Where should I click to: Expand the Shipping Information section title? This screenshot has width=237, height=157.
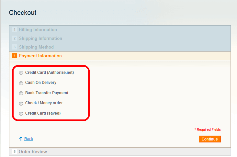click(40, 39)
